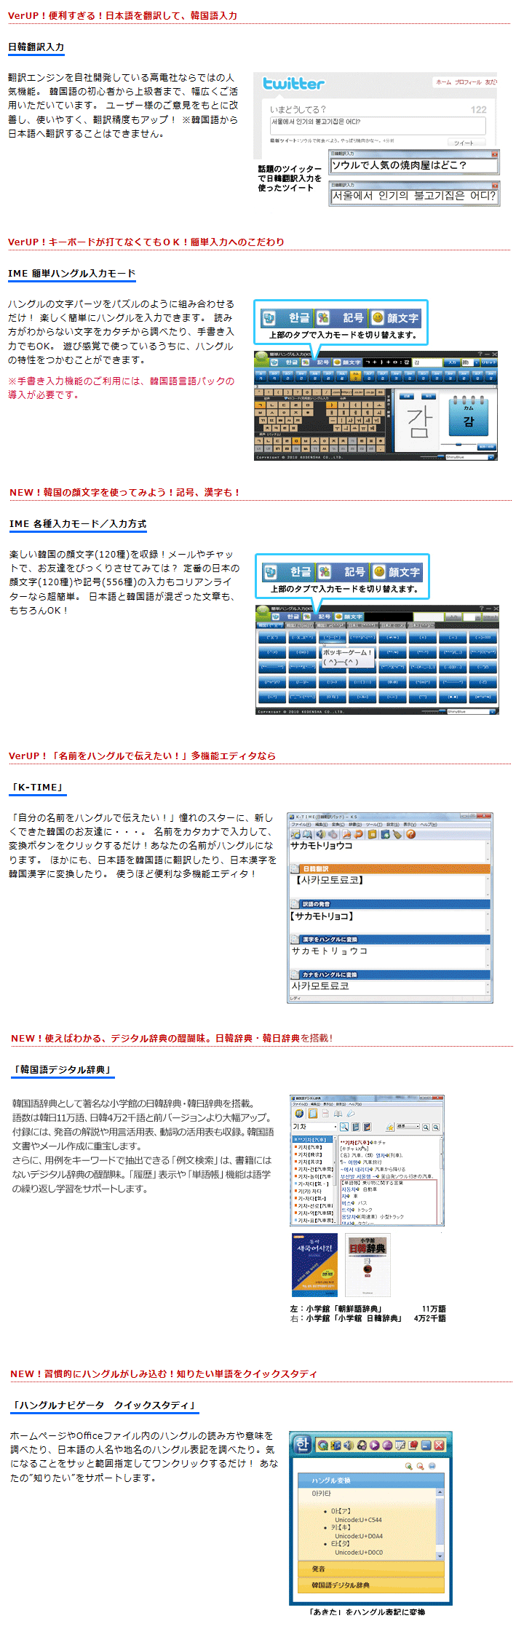This screenshot has width=524, height=1645.
Task: Click the globe icon in dictionary toolbar
Action: pyautogui.click(x=299, y=1114)
